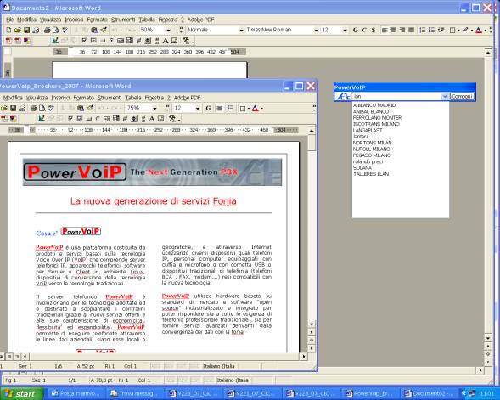The width and height of the screenshot is (500, 400).
Task: Toggle align left in Documento2 toolbar
Action: click(x=385, y=30)
